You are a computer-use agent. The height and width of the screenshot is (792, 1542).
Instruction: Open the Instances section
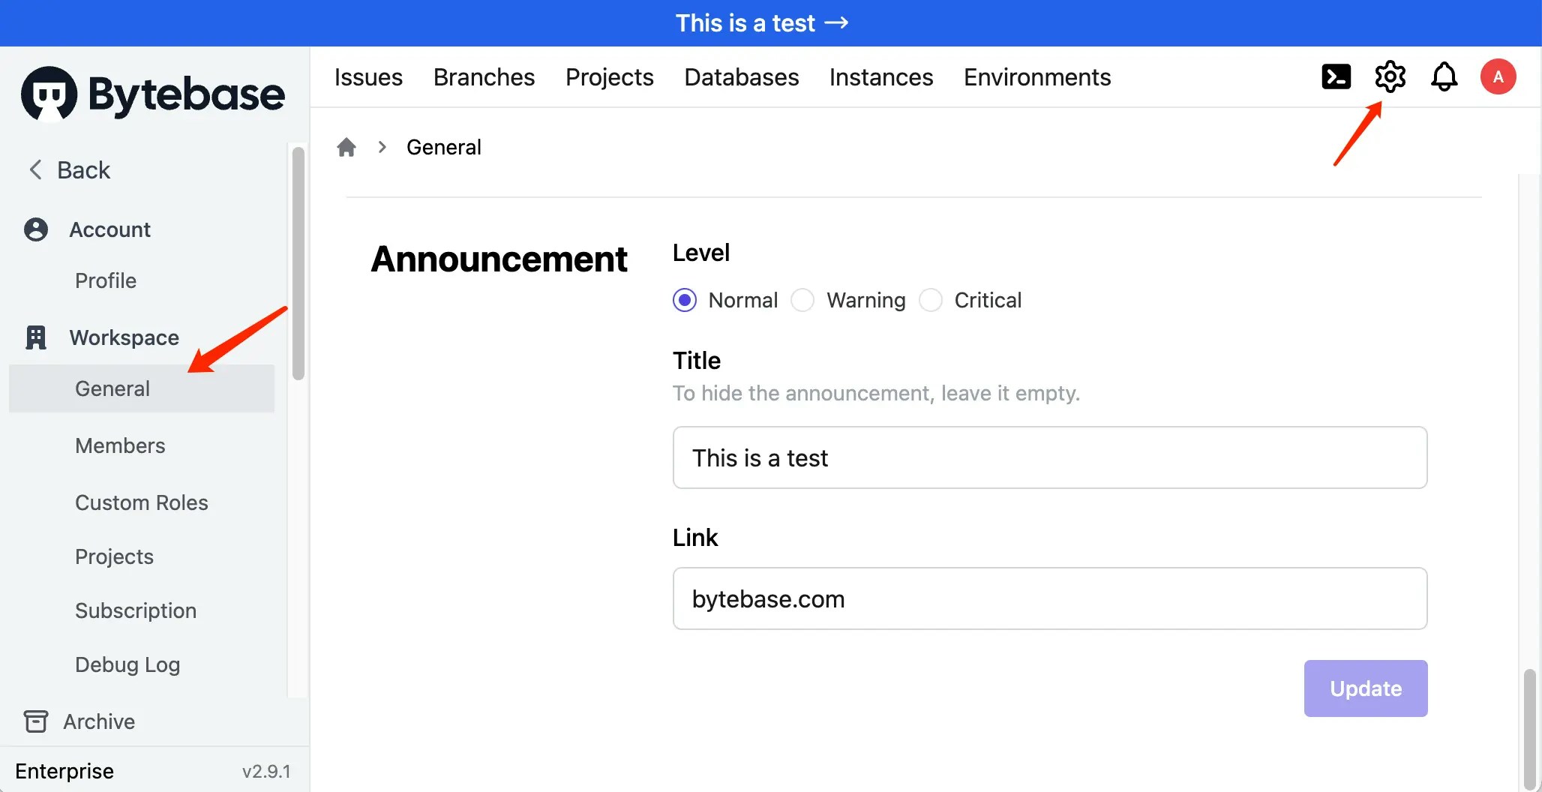[x=881, y=76]
